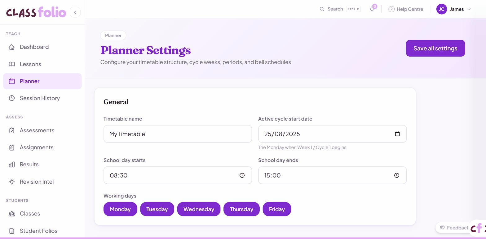Click the Lessons book icon

pos(12,64)
